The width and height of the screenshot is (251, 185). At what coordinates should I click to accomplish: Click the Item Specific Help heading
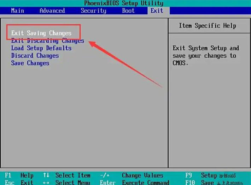click(x=208, y=26)
